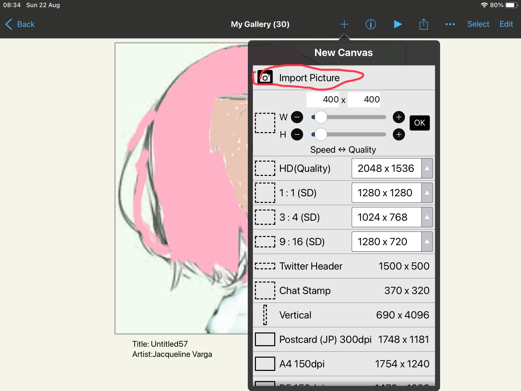Tap the overflow menu three dots icon

click(450, 24)
